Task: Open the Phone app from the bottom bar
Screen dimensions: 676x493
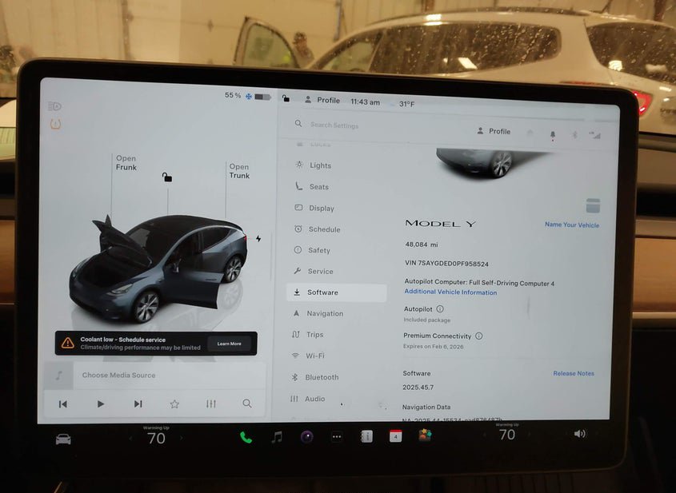Action: (246, 437)
